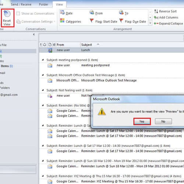
Task: Click envelope icon of XYZ Meeting reminder row
Action: 50,181
